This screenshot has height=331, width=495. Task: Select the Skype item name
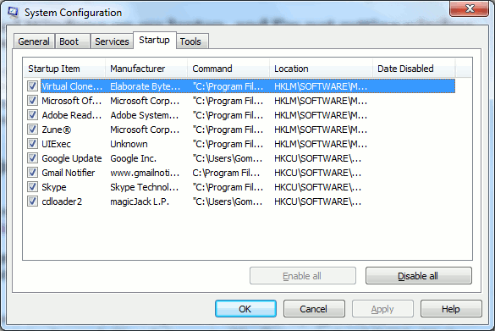[54, 187]
